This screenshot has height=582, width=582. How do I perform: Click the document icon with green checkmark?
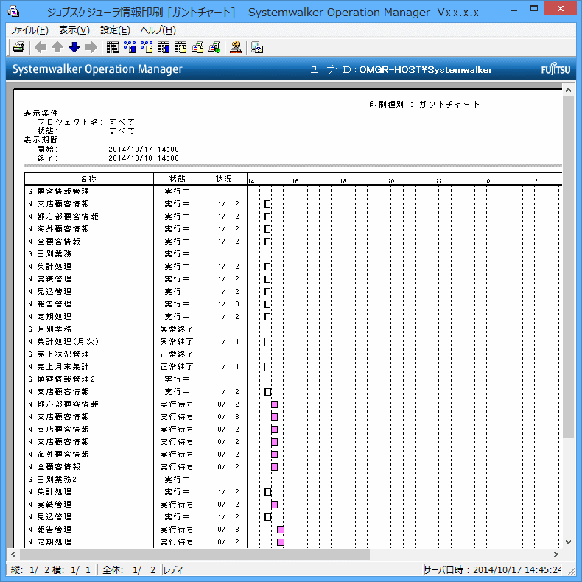(214, 47)
